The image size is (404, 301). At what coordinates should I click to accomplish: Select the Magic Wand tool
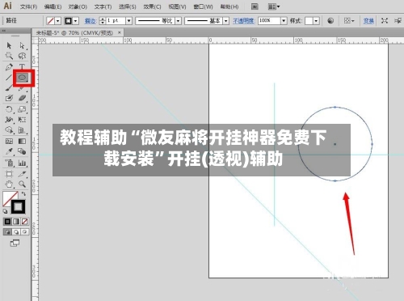click(9, 56)
